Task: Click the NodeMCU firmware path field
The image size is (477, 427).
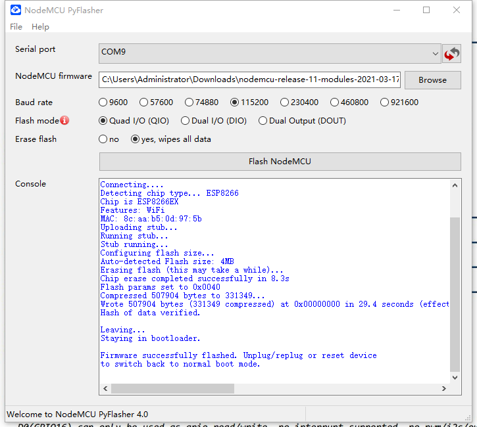Action: (249, 79)
